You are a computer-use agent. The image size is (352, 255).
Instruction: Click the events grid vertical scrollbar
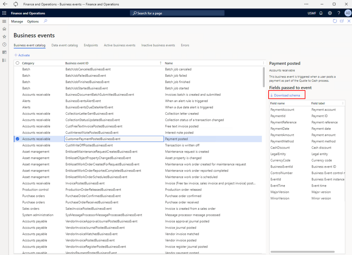pyautogui.click(x=264, y=78)
